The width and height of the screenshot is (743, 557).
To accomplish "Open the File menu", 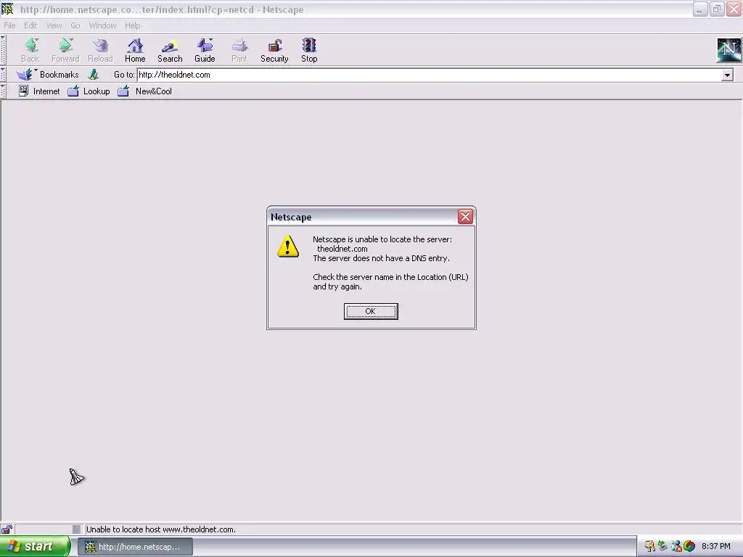I will point(9,25).
